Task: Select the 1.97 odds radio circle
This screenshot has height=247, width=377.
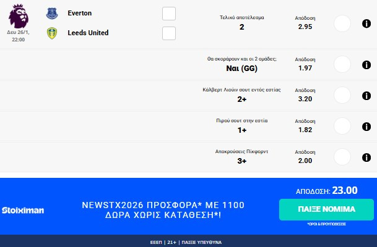Action: (x=342, y=64)
